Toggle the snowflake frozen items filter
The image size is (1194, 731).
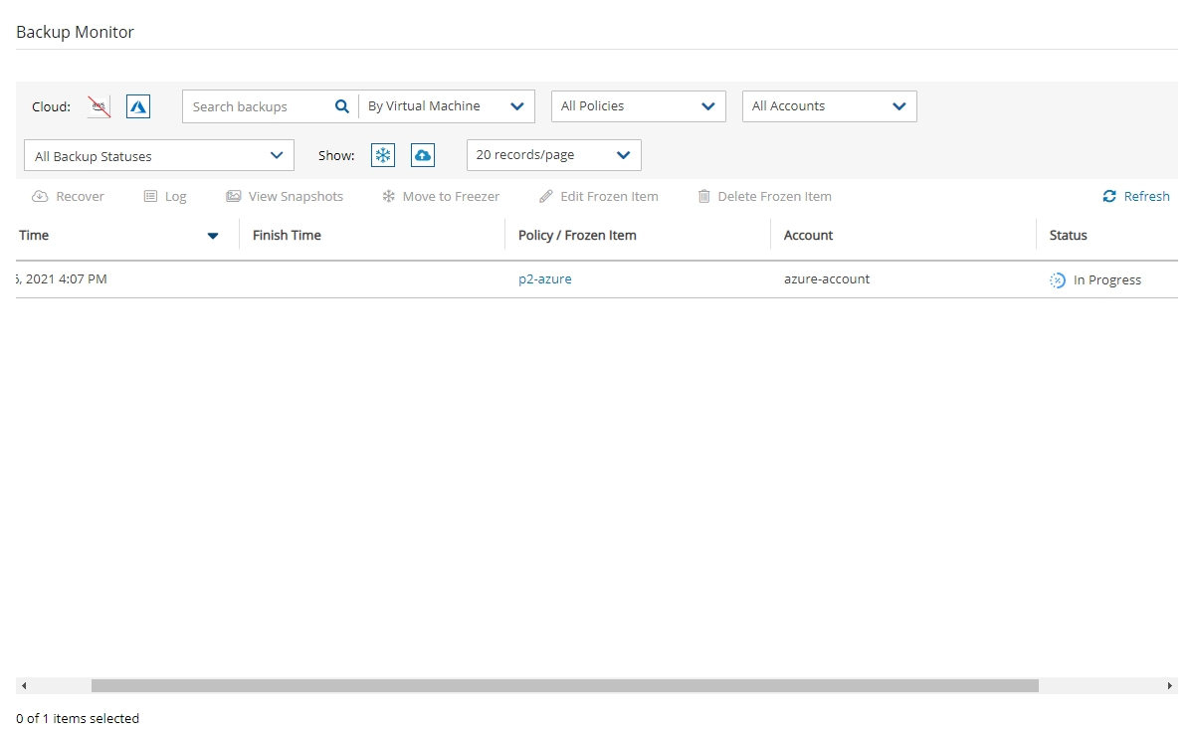pos(383,155)
